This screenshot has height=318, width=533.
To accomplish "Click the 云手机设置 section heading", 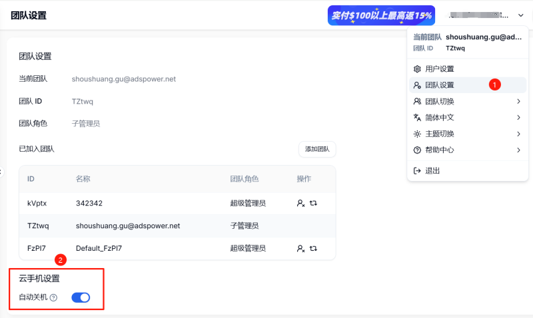I will [39, 279].
